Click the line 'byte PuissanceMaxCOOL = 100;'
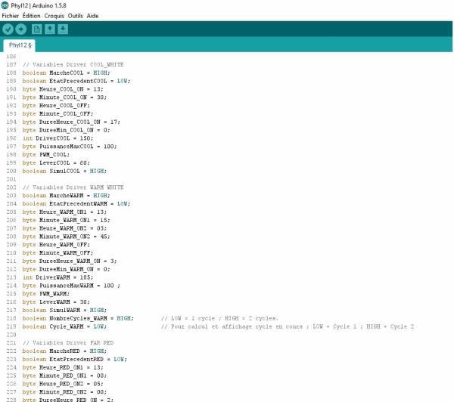The height and width of the screenshot is (402, 454). click(x=70, y=147)
